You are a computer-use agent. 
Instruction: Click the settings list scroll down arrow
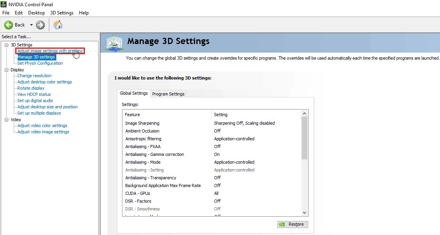[x=304, y=213]
